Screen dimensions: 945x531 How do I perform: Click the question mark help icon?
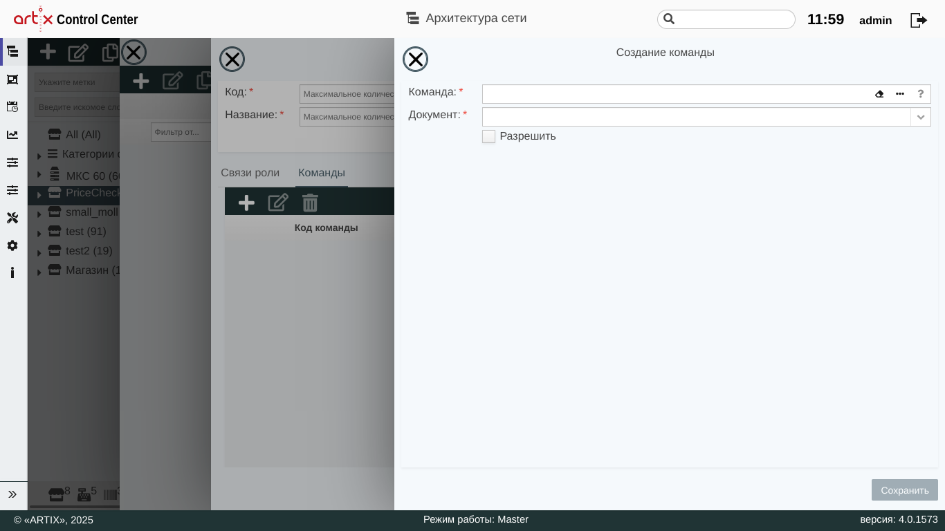pos(920,94)
